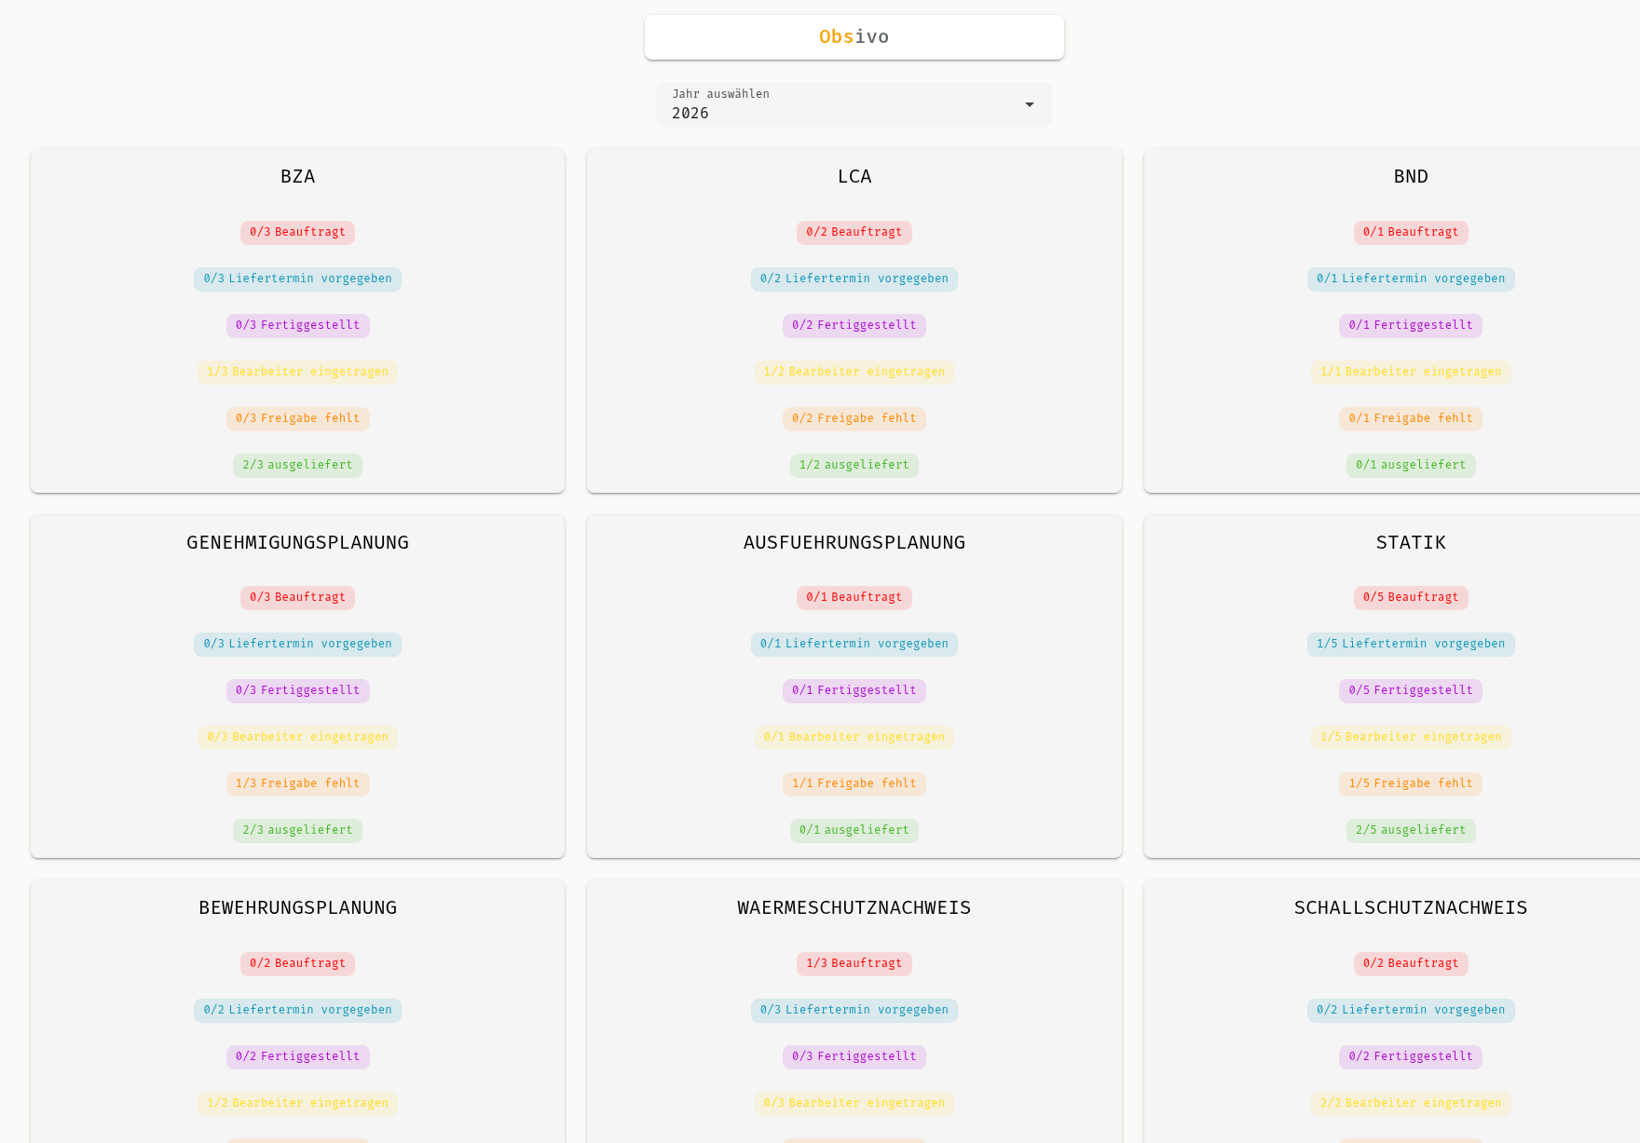
Task: Click Ausfuehrungsplanung 0/1 Bearbeiter eingetragen chip
Action: pyautogui.click(x=854, y=738)
